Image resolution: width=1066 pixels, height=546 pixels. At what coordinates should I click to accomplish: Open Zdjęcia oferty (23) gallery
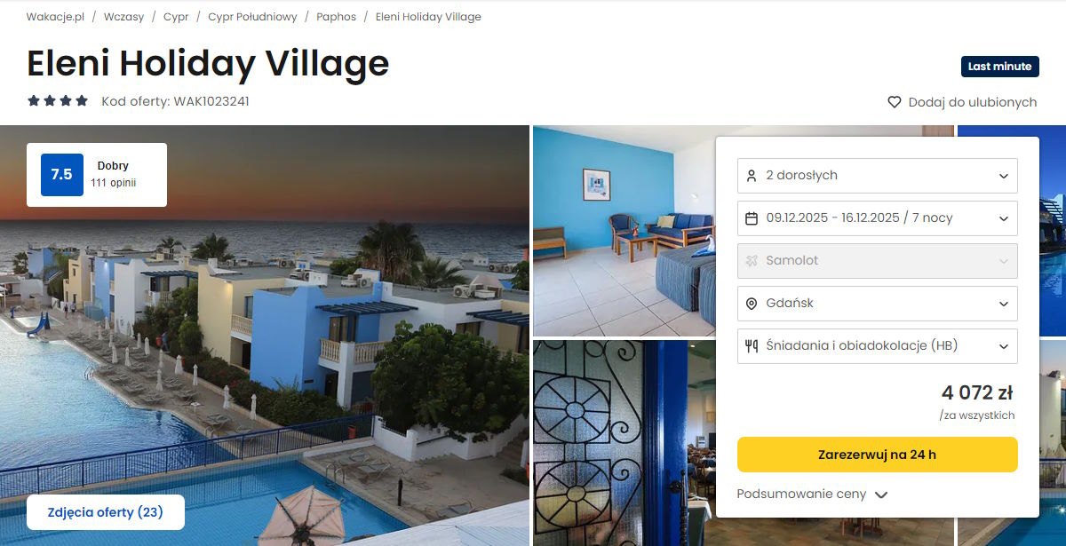[x=106, y=512]
